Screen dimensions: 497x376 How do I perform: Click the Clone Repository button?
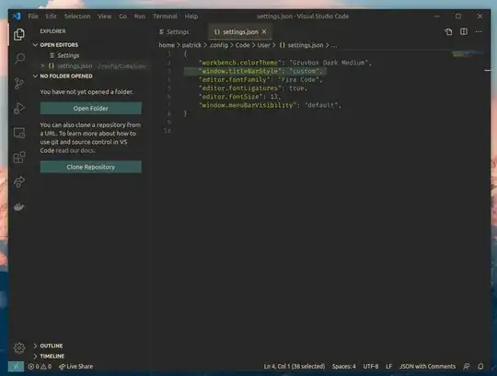click(x=91, y=167)
